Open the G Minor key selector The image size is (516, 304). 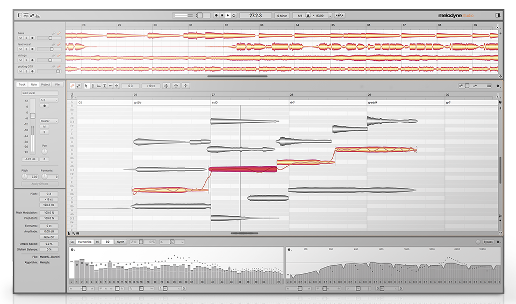(x=282, y=16)
